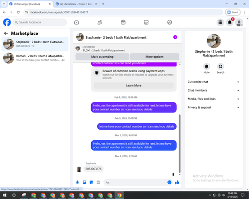Open Roman conversation in list
Image resolution: width=249 pixels, height=199 pixels.
pos(35,58)
